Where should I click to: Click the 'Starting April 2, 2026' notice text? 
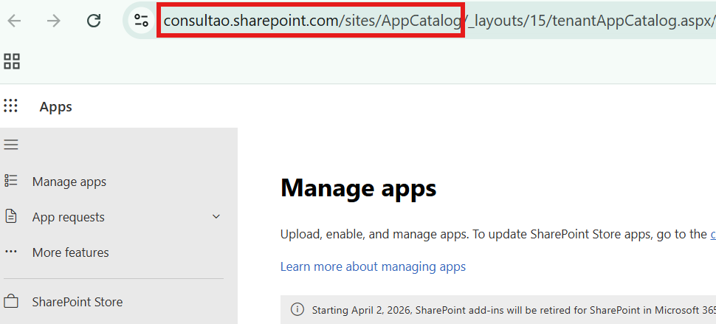click(514, 310)
